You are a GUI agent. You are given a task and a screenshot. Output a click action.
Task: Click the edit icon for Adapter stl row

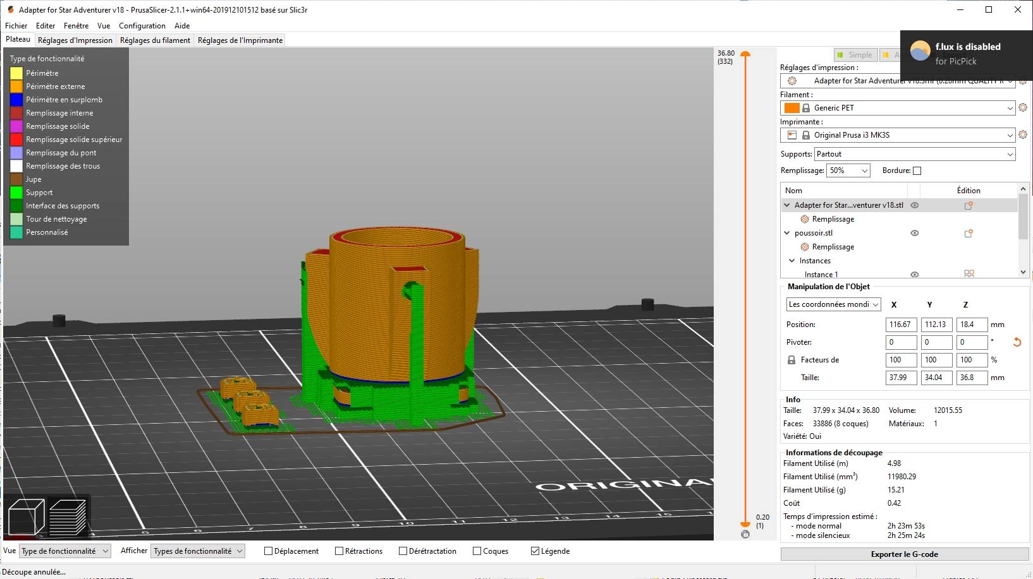[x=968, y=205]
